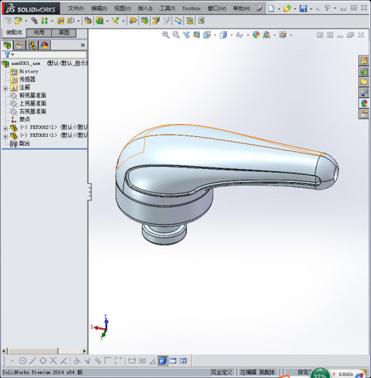This screenshot has width=371, height=378.
Task: Open the 工具(T) menu
Action: (x=168, y=9)
